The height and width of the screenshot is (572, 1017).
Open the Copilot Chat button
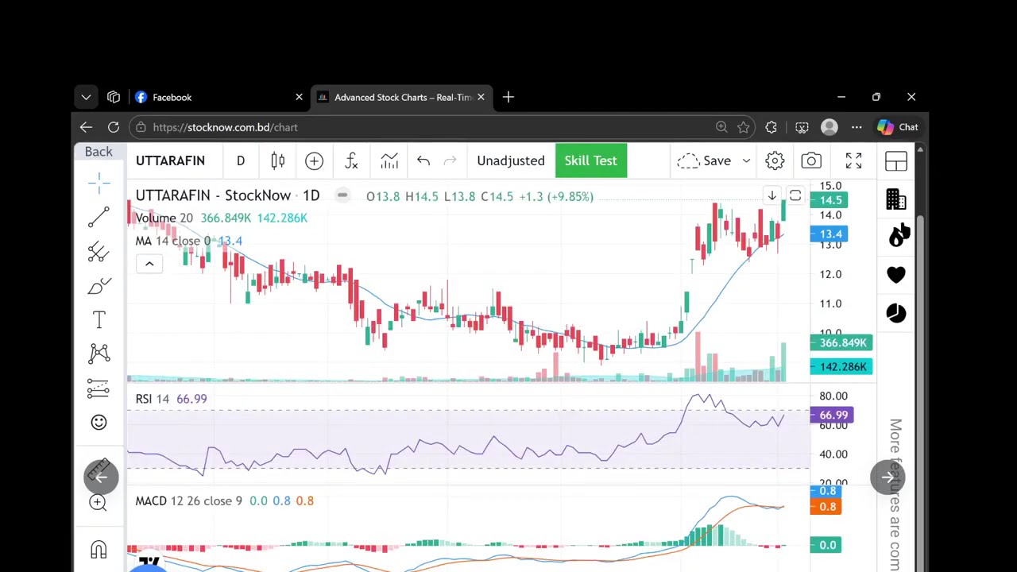[898, 127]
